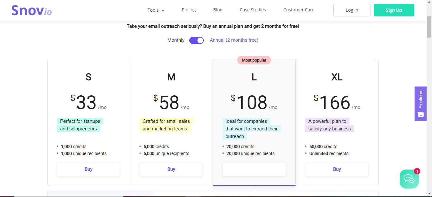432x197 pixels.
Task: Click the L plan heading
Action: coord(254,77)
